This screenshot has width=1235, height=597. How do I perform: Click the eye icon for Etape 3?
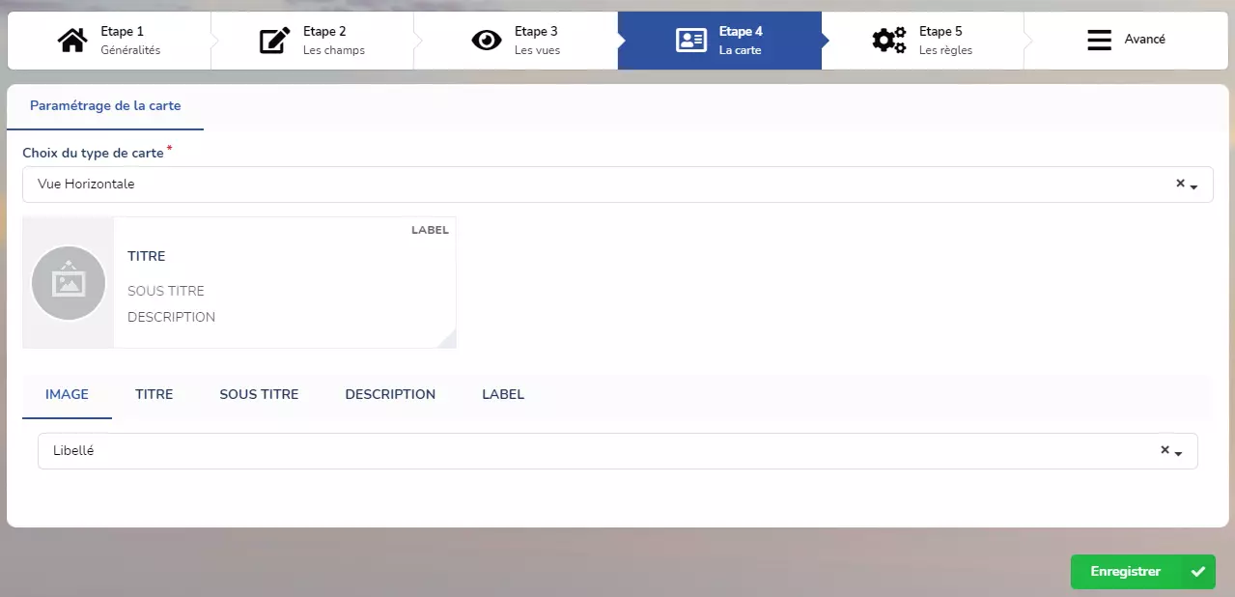click(x=487, y=41)
